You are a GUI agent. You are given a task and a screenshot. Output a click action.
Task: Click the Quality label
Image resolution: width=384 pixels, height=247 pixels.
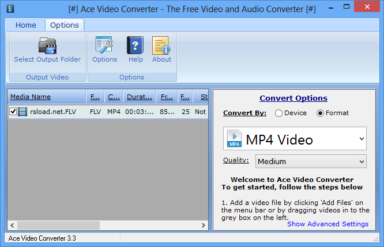point(236,160)
